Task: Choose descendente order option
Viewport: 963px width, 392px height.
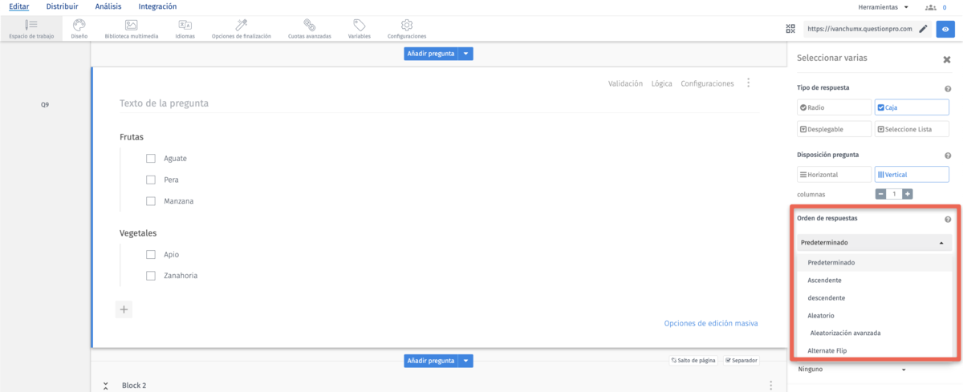Action: (876, 298)
